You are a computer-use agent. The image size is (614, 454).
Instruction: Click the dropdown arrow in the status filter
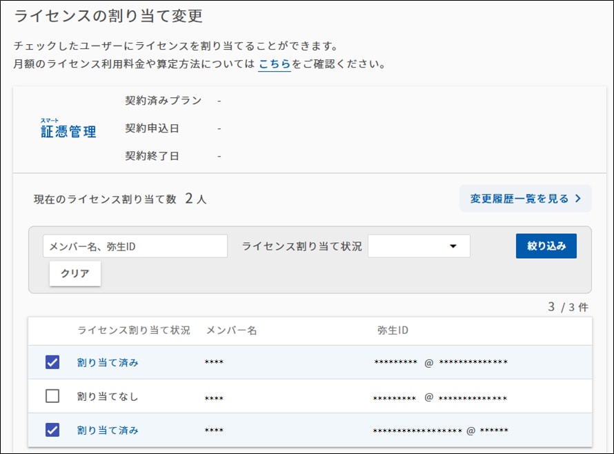click(453, 246)
